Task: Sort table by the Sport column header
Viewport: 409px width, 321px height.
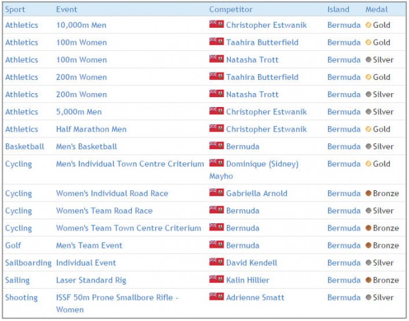Action: pos(15,10)
